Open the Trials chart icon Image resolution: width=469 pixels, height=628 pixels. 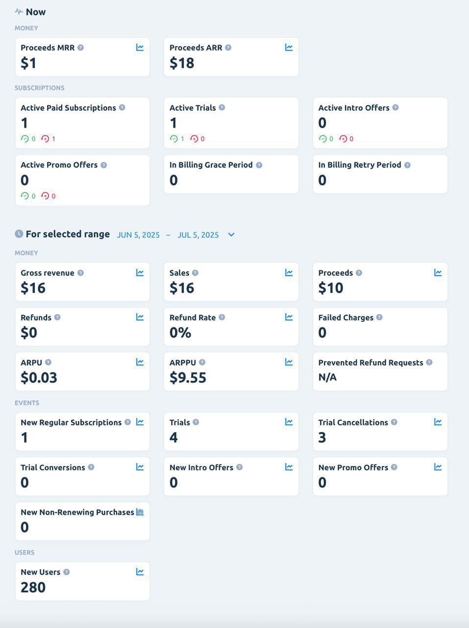pos(289,422)
